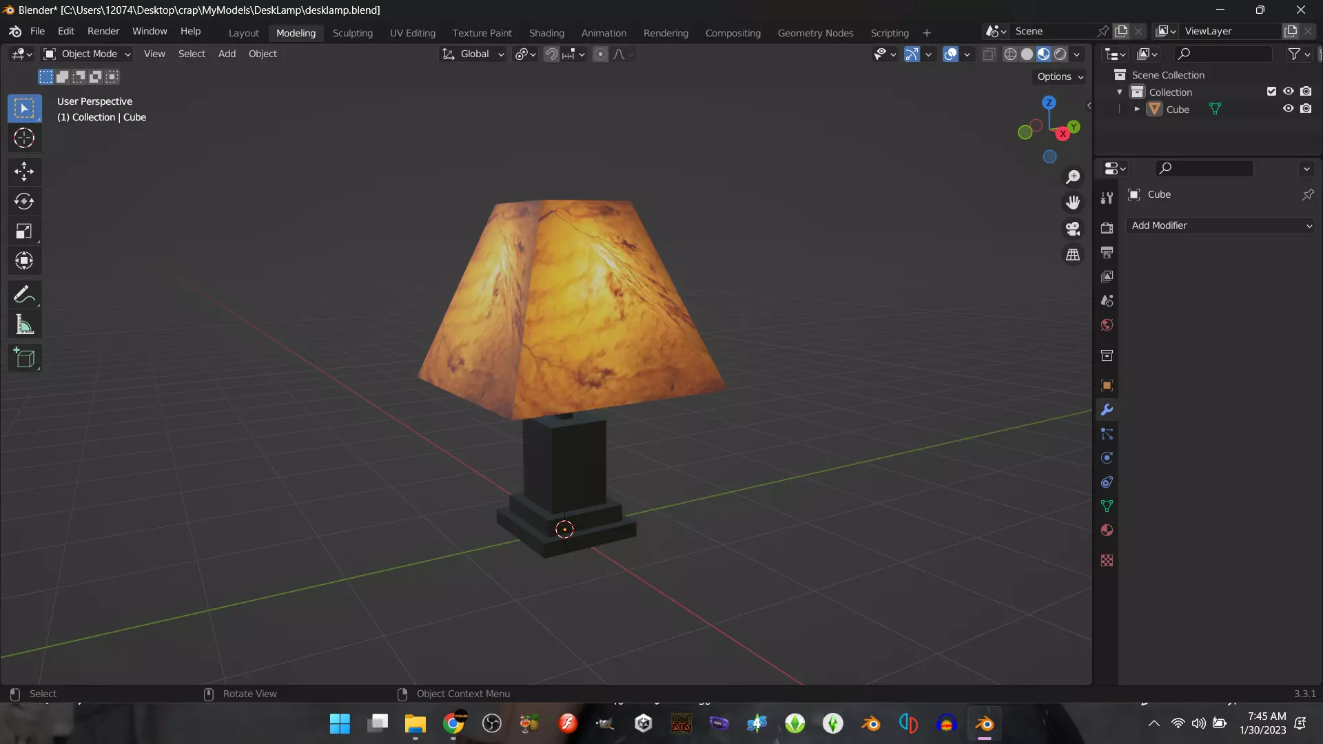Screen dimensions: 1323x744
Task: Expand the viewport Options dropdown
Action: pos(1060,76)
